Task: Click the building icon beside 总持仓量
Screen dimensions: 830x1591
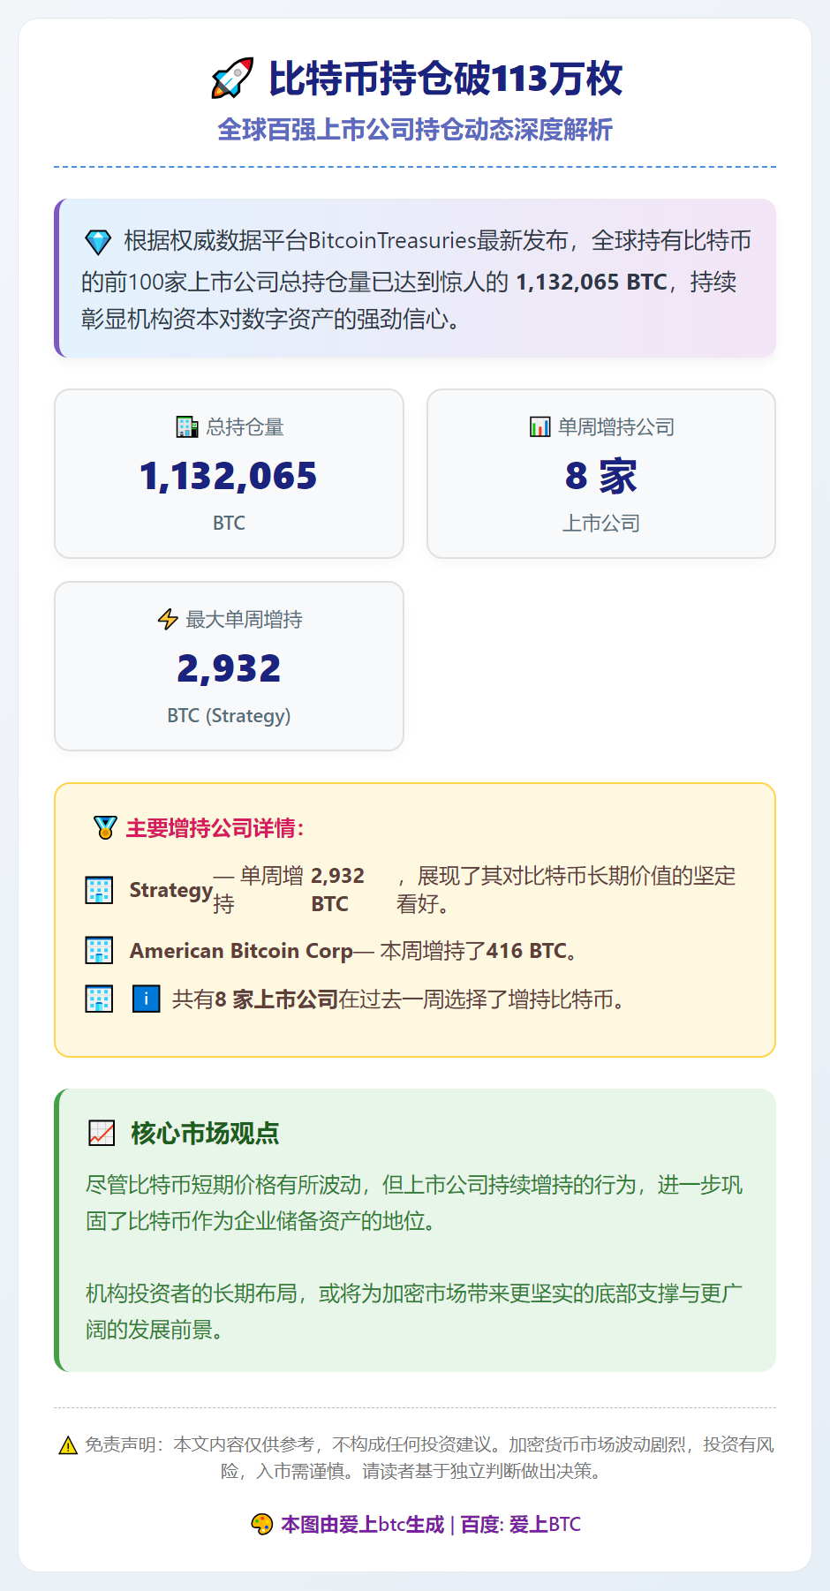Action: 186,427
